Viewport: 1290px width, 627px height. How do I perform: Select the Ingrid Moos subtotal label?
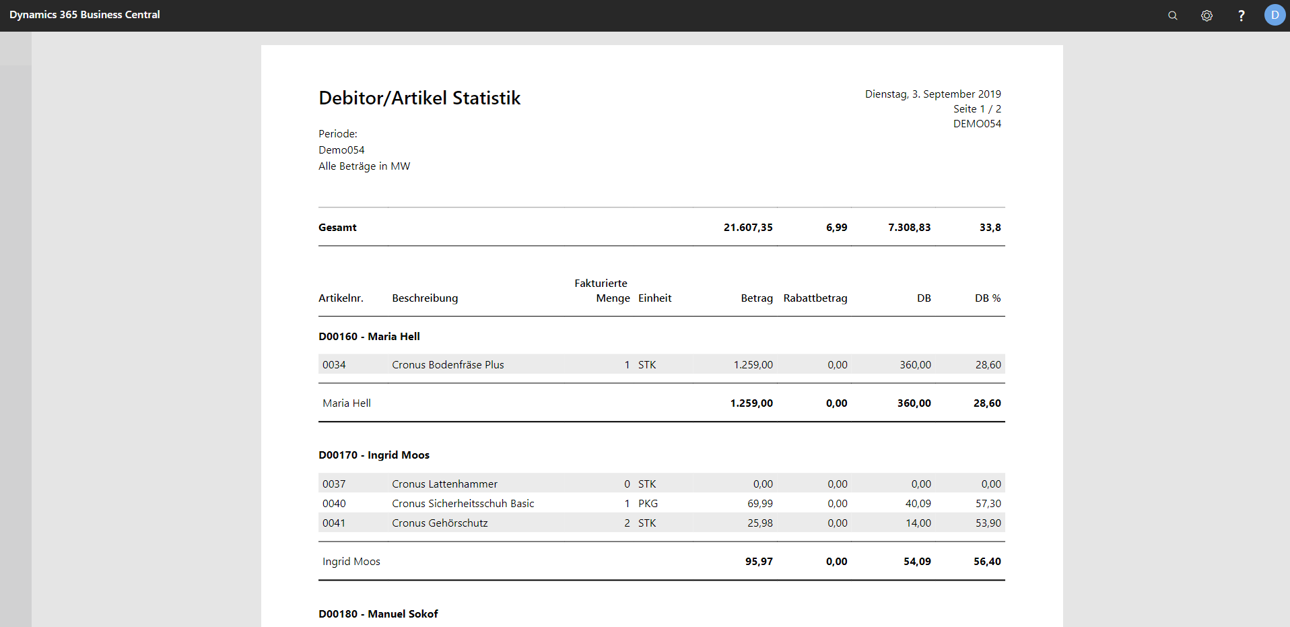coord(351,562)
